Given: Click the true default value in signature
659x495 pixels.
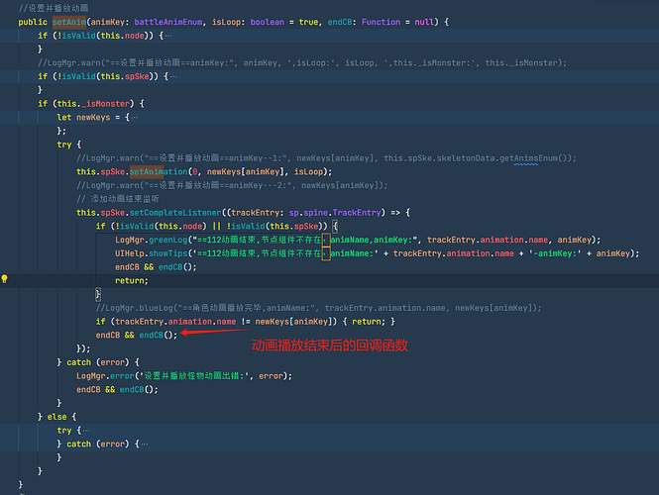Looking at the screenshot, I should point(308,22).
